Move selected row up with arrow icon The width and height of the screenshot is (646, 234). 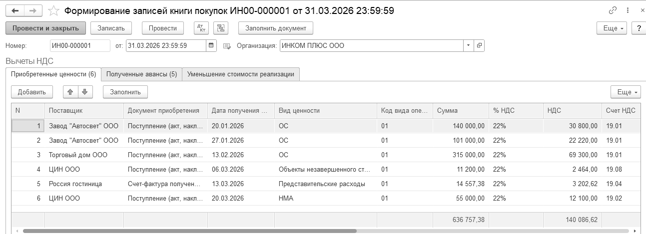pyautogui.click(x=70, y=92)
